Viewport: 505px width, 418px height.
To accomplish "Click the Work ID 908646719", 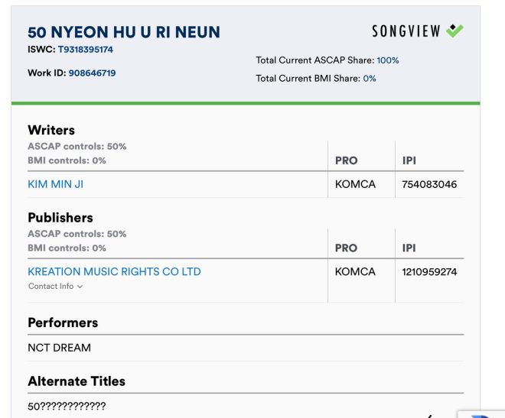I will tap(92, 73).
